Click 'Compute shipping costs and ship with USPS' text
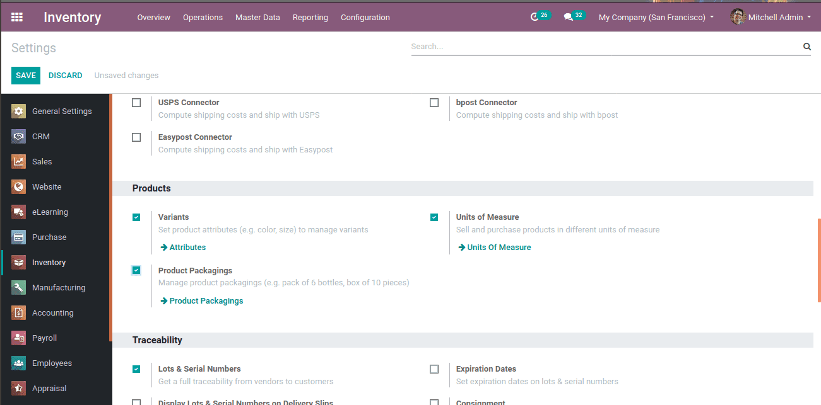821x405 pixels. point(239,115)
